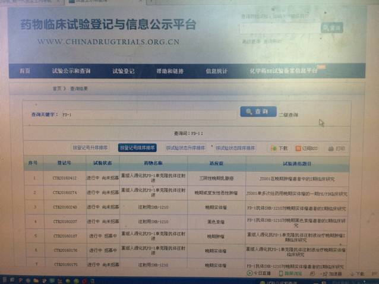This screenshot has width=379, height=284.
Task: Open the 帮助和链接 navigation item
Action: (x=170, y=71)
